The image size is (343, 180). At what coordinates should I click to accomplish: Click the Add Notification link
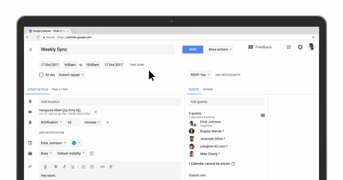click(x=51, y=133)
